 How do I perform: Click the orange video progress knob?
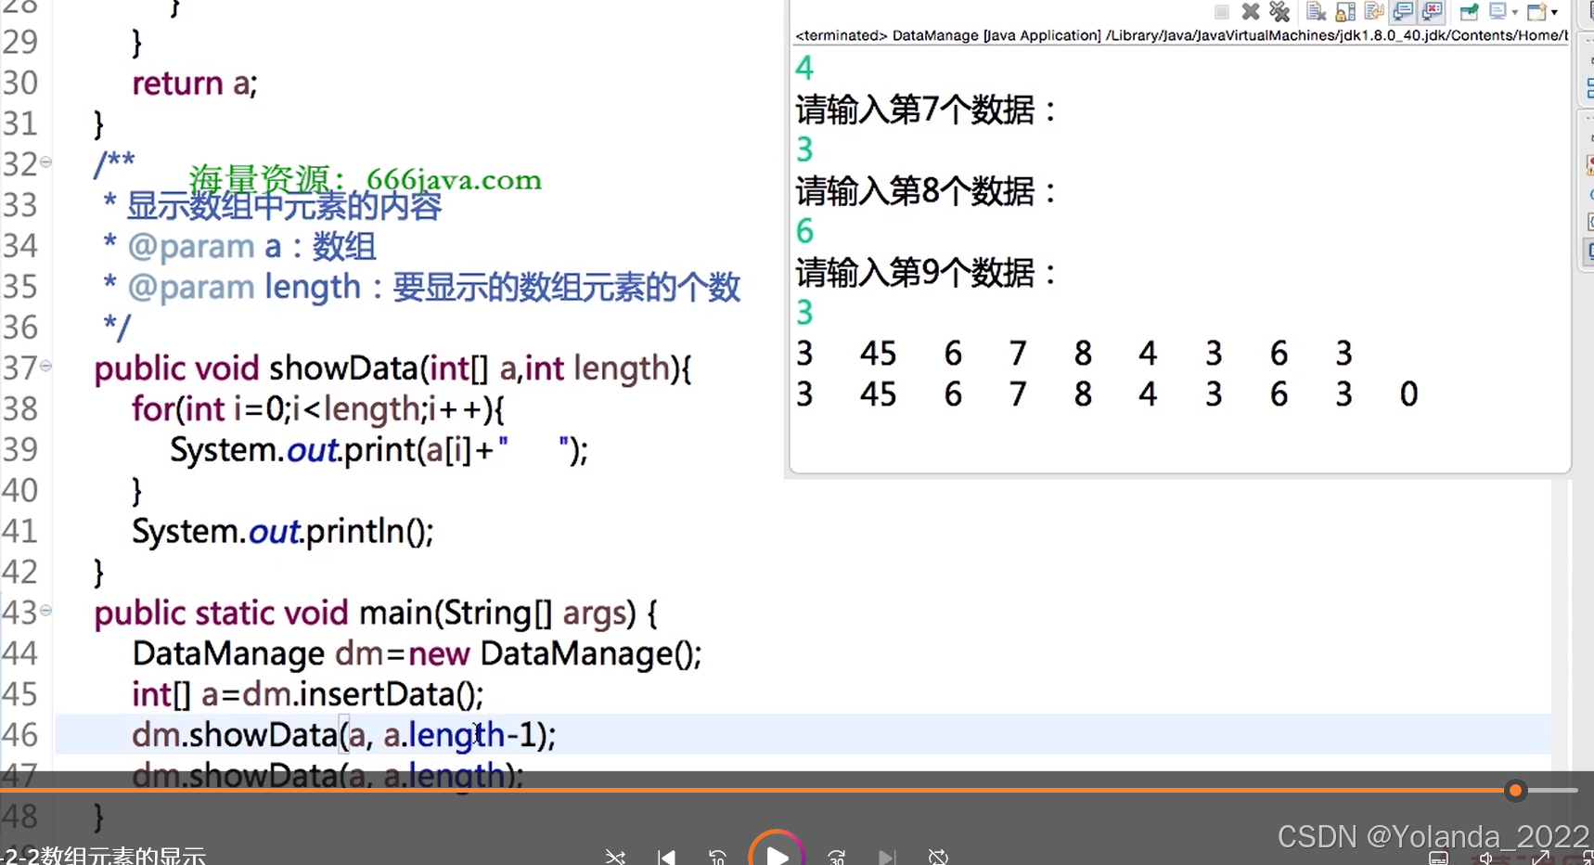tap(1515, 791)
